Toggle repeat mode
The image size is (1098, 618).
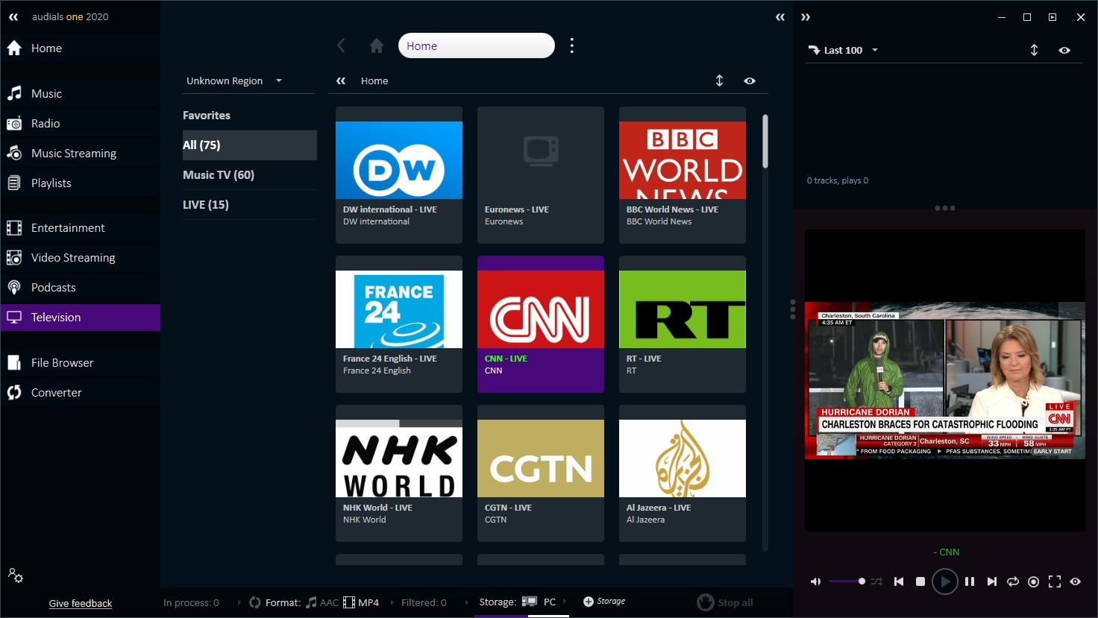(x=1013, y=581)
